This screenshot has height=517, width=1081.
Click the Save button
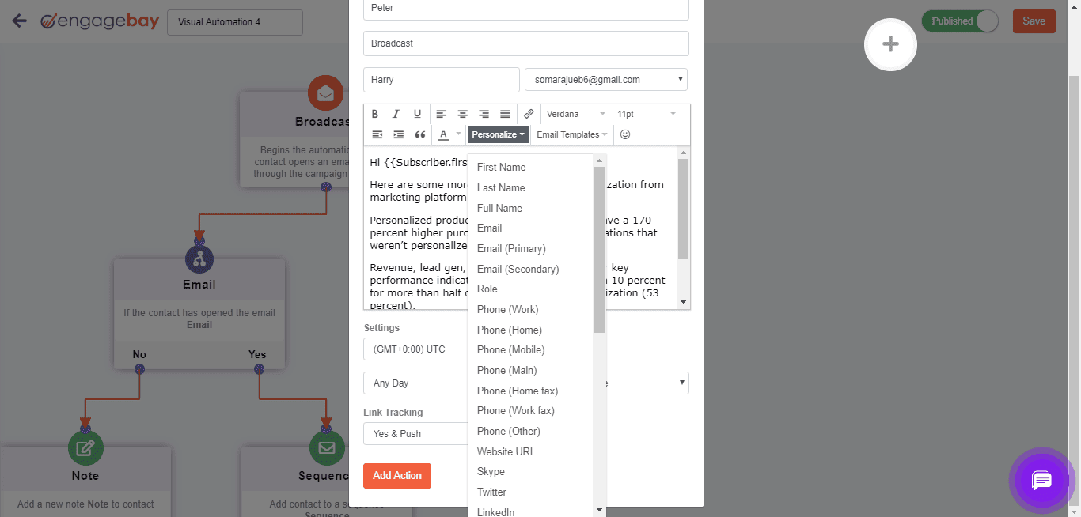(1034, 21)
